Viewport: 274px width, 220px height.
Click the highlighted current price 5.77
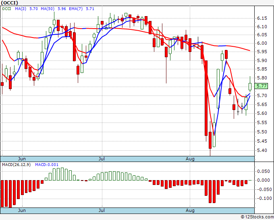pyautogui.click(x=261, y=86)
